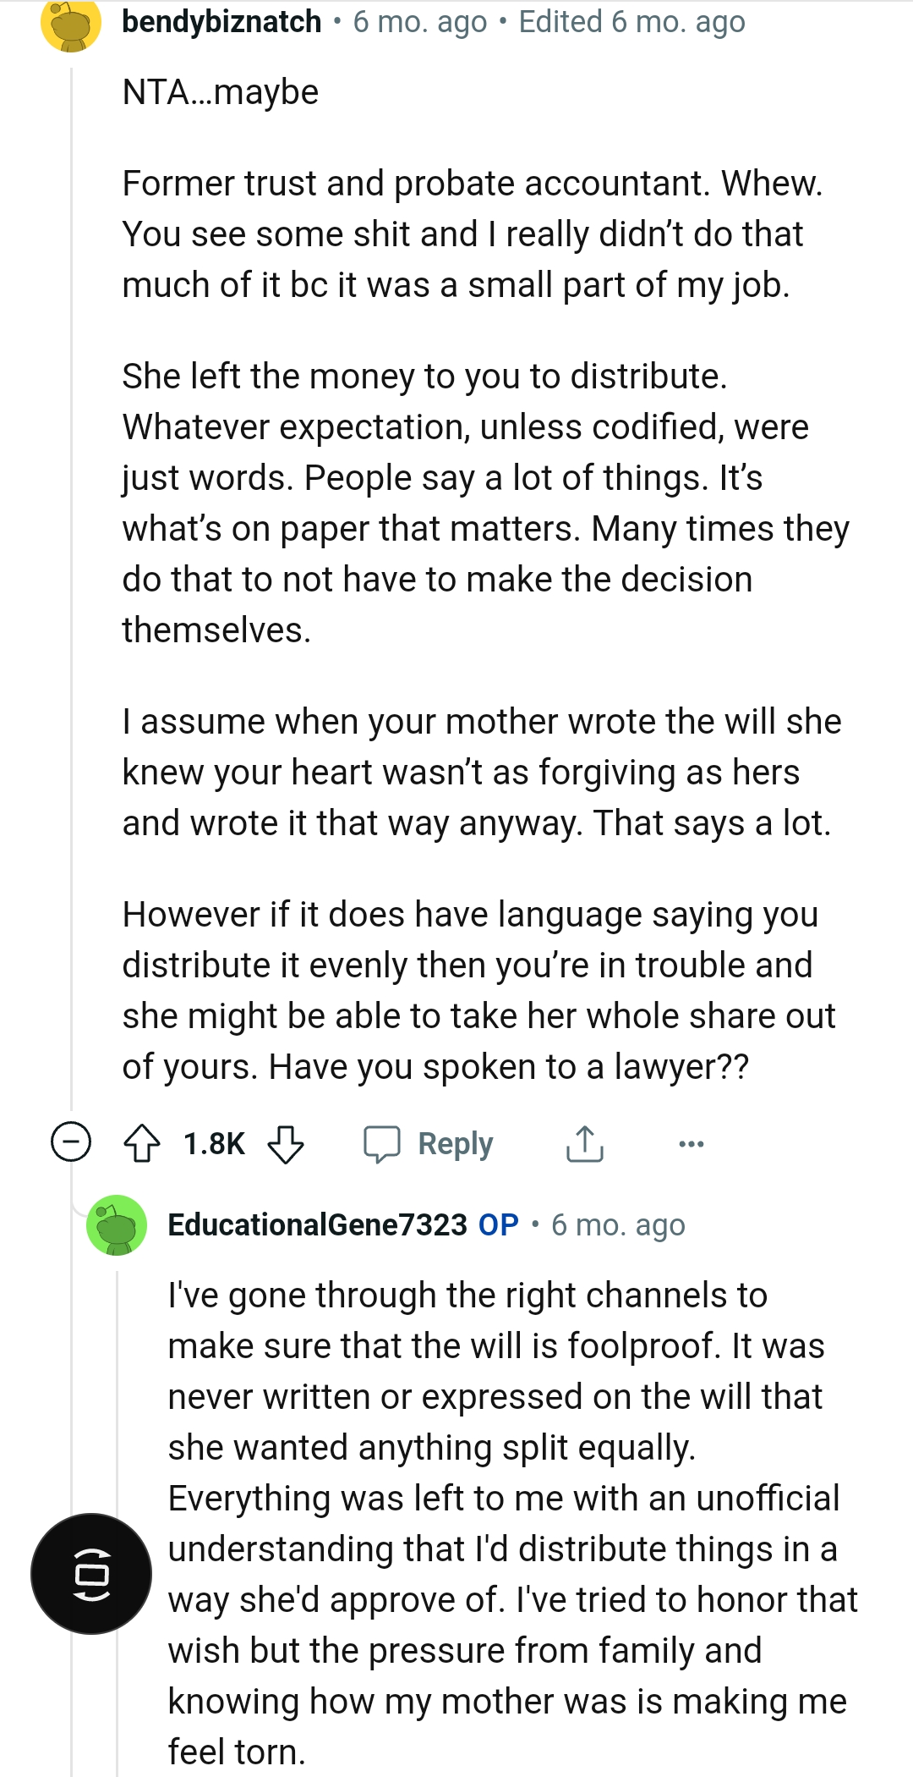Tap the timestamp on EducationalGene7323's reply
Viewport: 913px width, 1777px height.
coord(618,1224)
